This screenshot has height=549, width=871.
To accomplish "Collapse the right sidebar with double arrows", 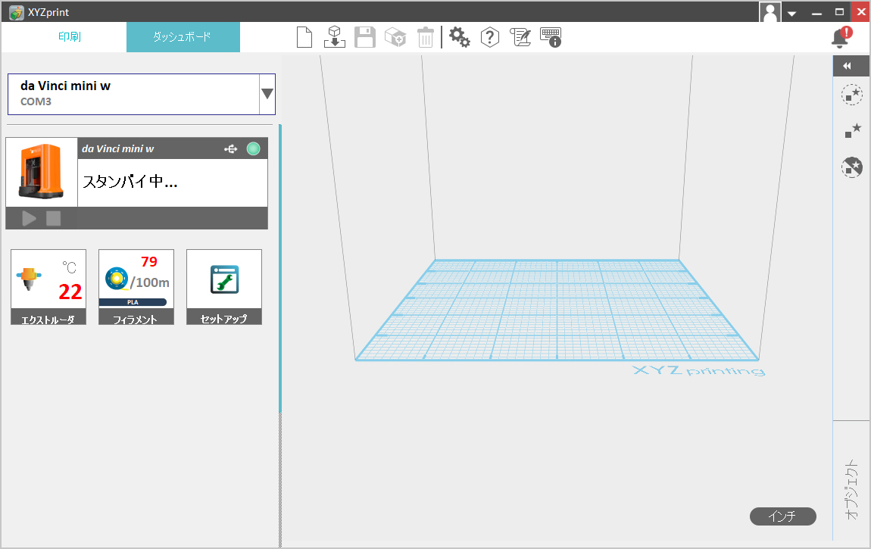I will coord(852,66).
